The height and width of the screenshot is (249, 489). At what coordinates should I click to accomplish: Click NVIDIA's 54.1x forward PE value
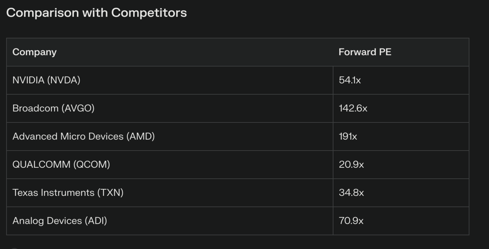(350, 80)
